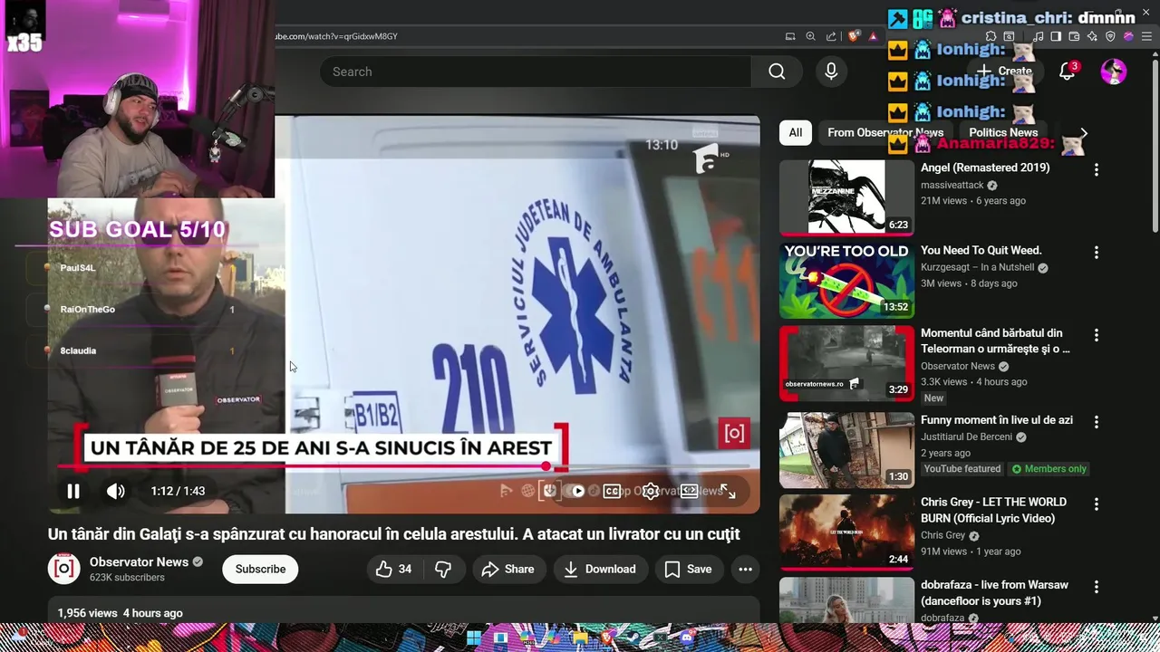Enter fullscreen mode for the video
This screenshot has width=1160, height=652.
click(x=728, y=491)
